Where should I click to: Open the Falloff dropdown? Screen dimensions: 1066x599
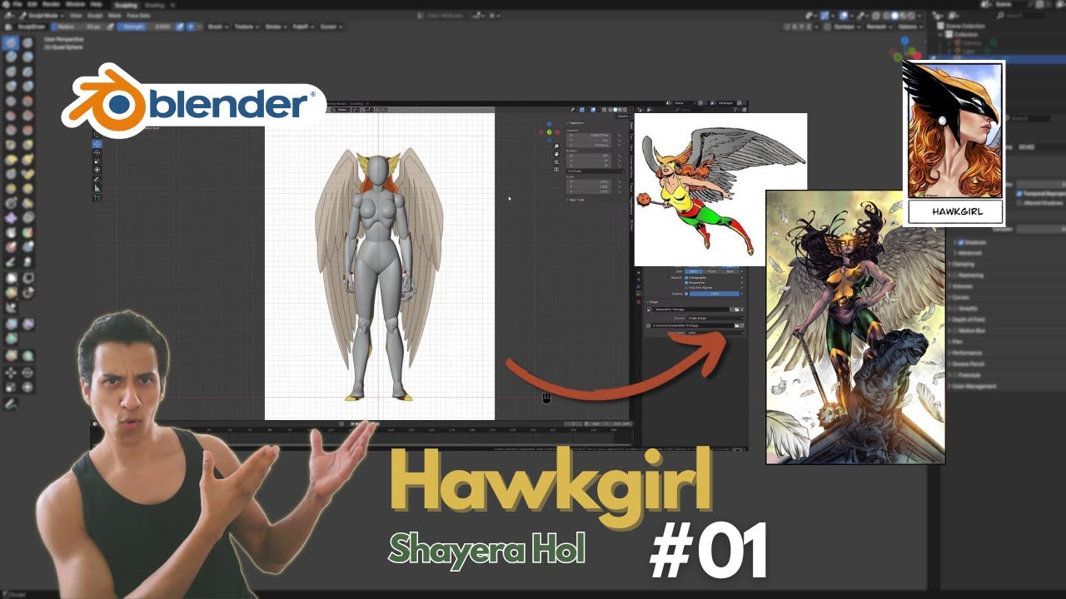[x=301, y=27]
